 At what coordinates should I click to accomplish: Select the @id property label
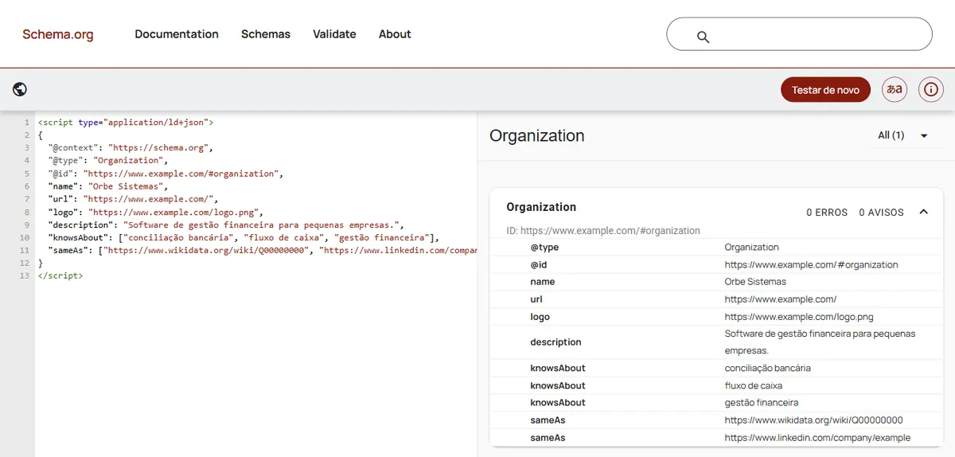(x=539, y=264)
